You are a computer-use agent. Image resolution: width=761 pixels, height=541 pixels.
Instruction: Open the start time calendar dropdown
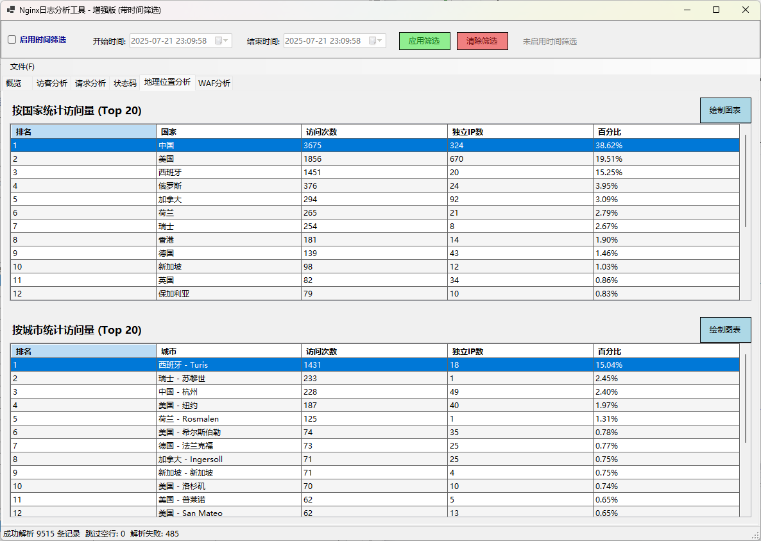point(221,41)
